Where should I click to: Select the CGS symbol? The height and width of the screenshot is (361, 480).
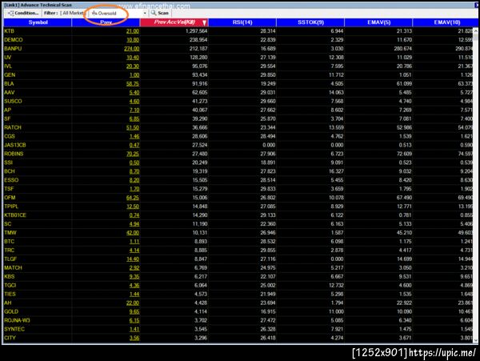pos(10,136)
